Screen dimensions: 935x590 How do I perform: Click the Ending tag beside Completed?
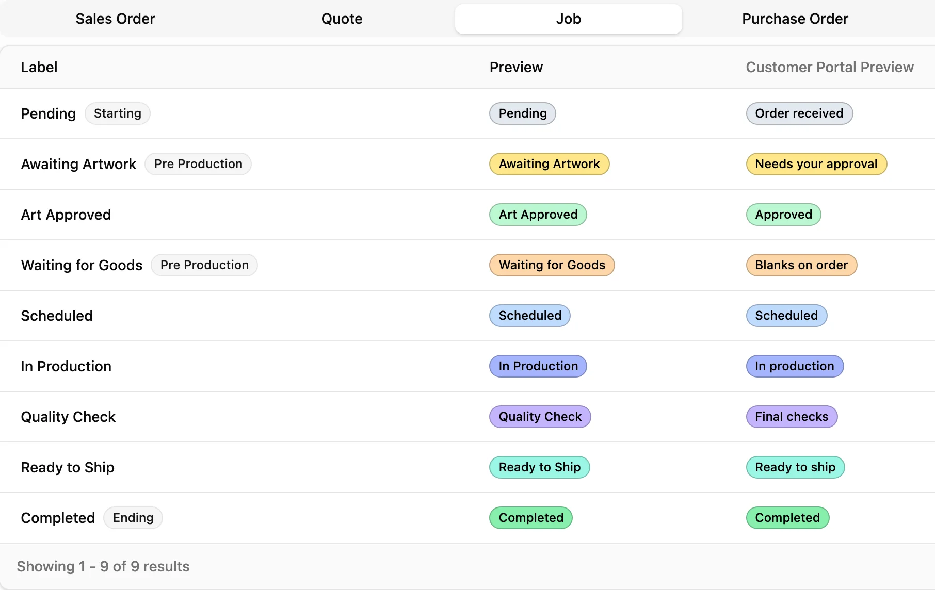point(133,518)
